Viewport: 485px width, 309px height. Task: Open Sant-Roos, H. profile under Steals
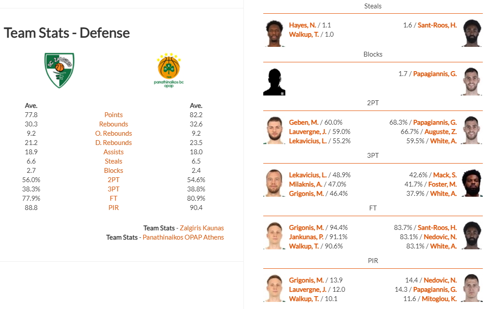tap(437, 25)
